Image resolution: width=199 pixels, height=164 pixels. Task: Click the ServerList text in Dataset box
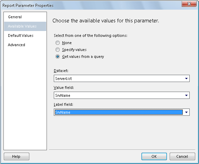click(63, 79)
